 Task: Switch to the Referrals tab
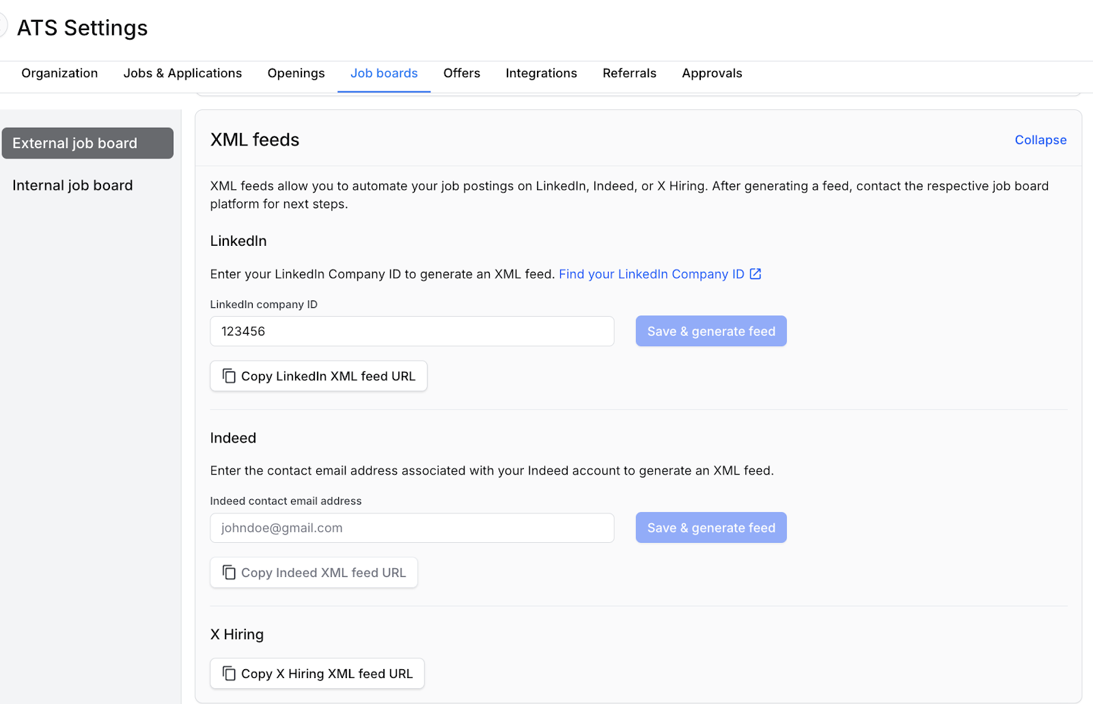629,73
